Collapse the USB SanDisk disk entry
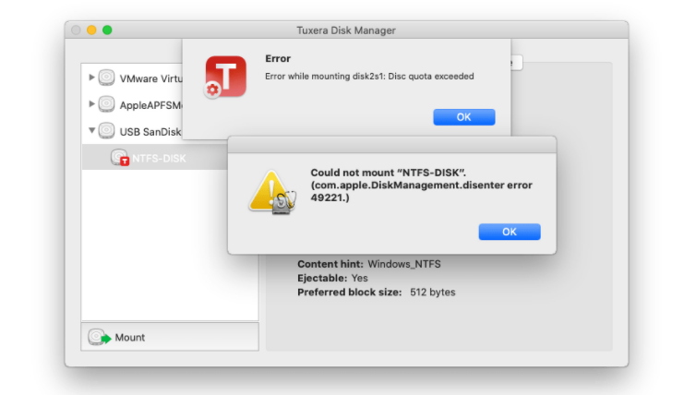Image resolution: width=684 pixels, height=395 pixels. tap(91, 130)
